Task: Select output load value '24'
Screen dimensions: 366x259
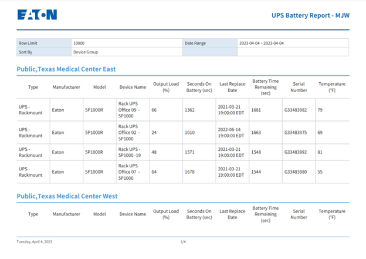Action: point(154,133)
